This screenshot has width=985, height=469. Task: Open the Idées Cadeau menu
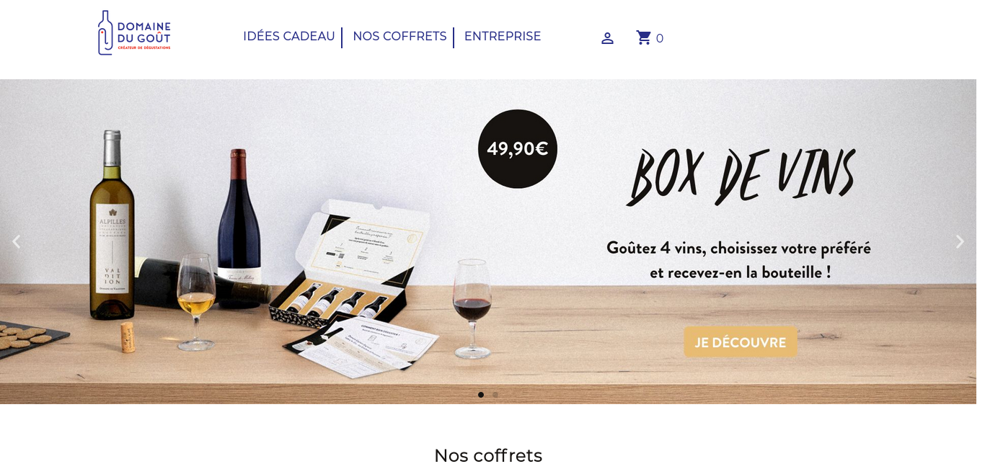pos(289,36)
